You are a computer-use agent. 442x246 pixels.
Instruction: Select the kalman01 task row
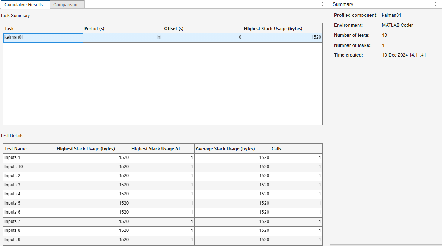point(43,38)
